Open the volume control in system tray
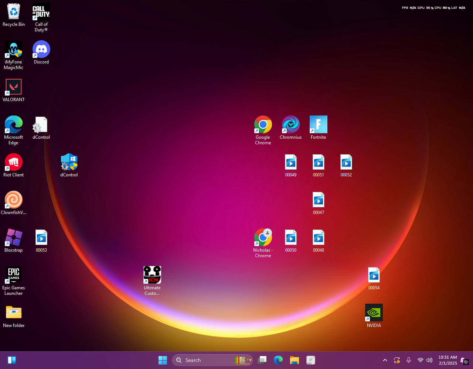 point(429,360)
